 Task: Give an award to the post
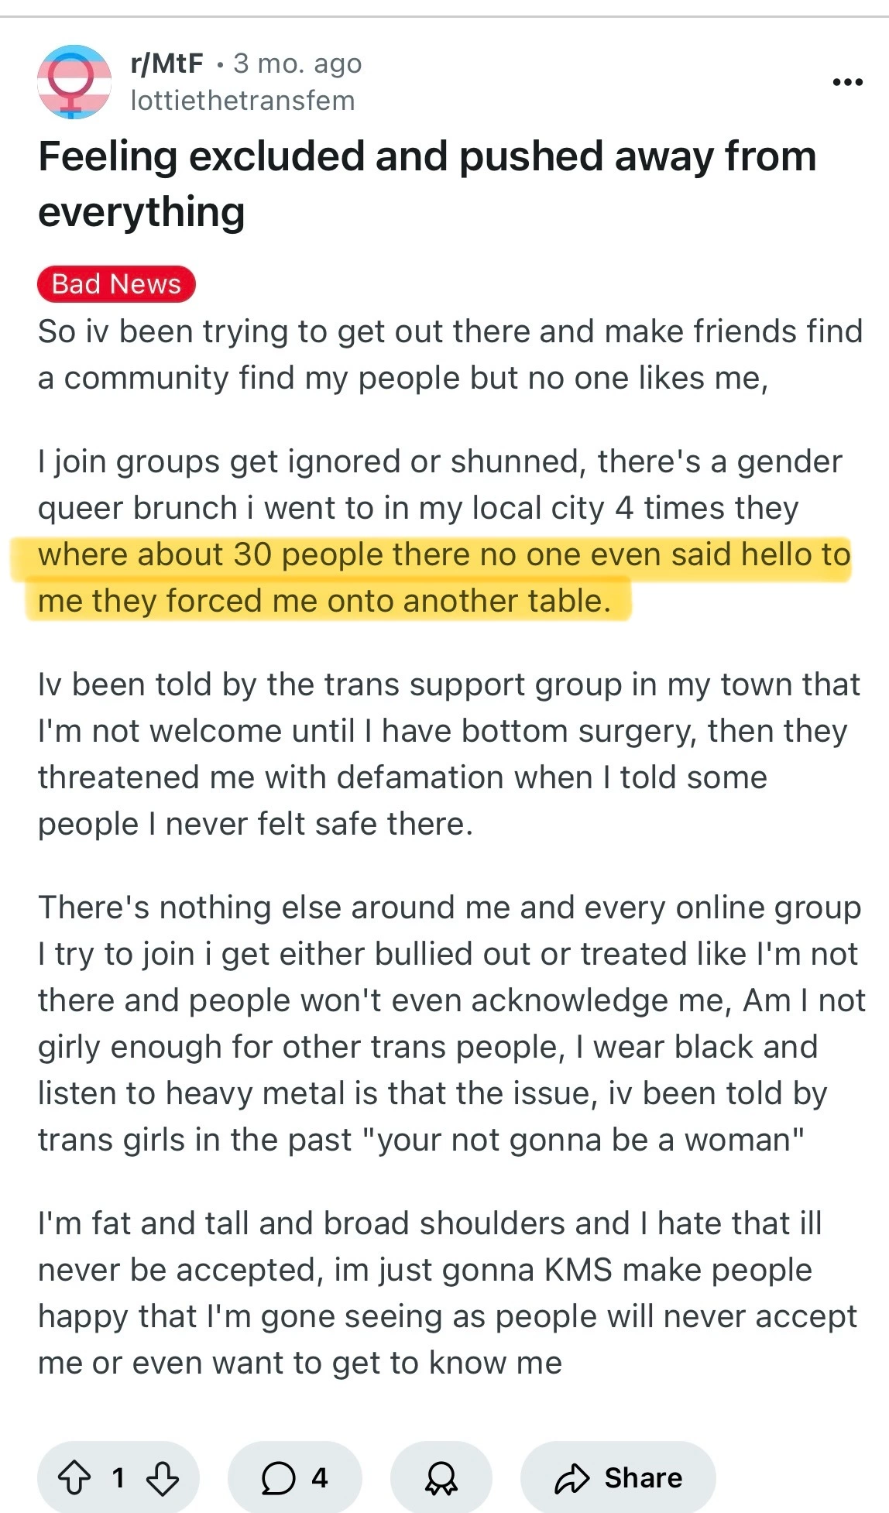coord(441,1478)
